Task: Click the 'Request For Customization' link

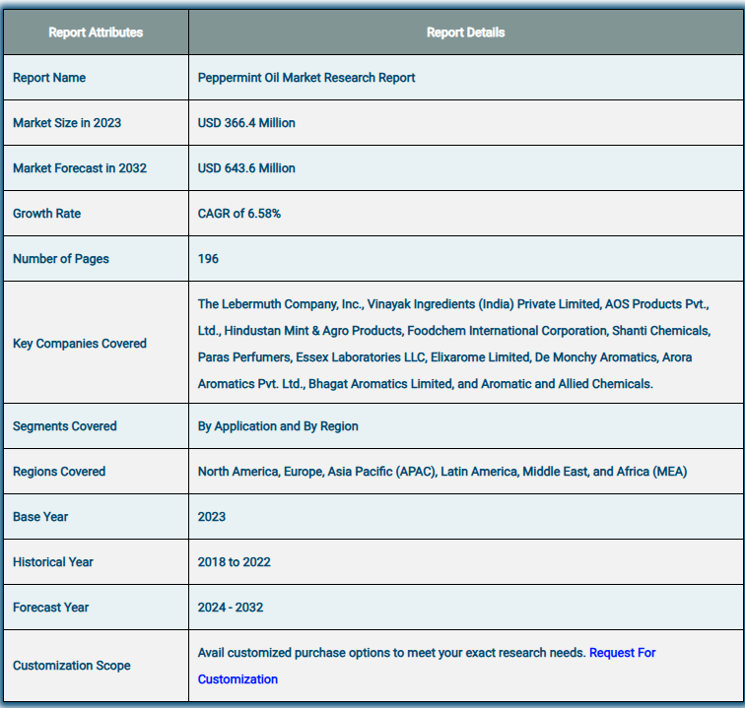Action: [622, 653]
